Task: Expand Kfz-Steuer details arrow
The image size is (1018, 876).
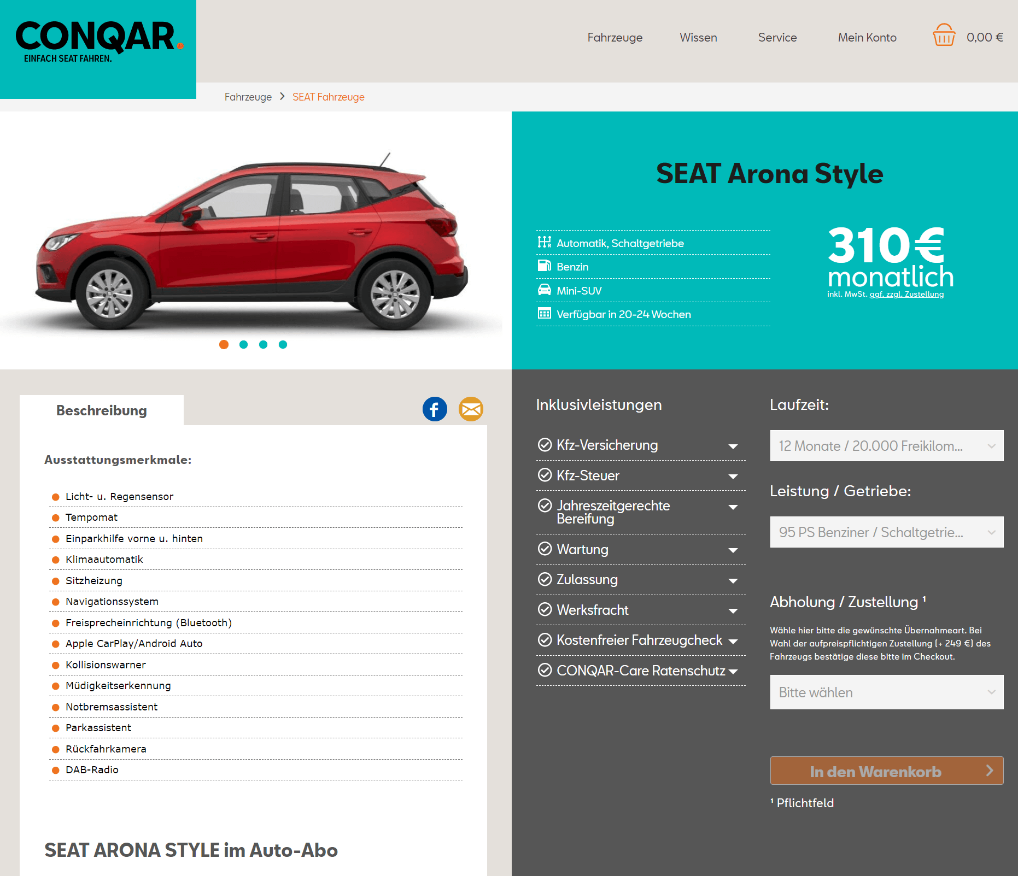Action: tap(733, 477)
